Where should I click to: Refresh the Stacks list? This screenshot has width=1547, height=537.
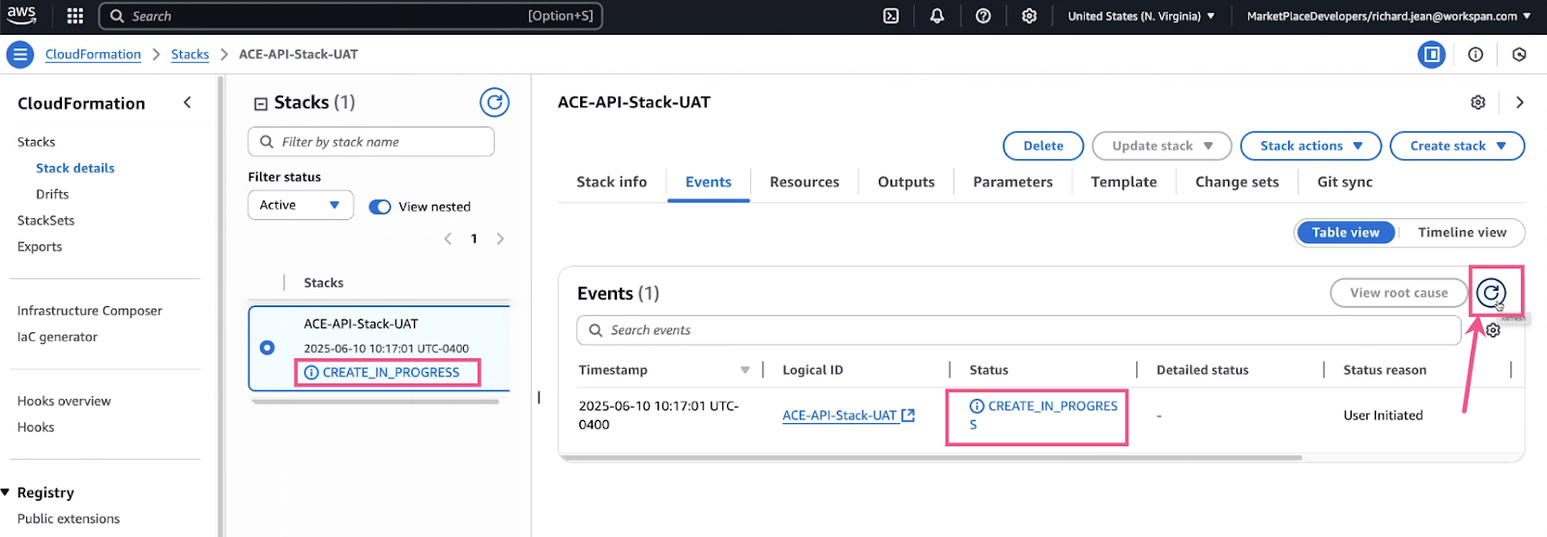coord(494,102)
